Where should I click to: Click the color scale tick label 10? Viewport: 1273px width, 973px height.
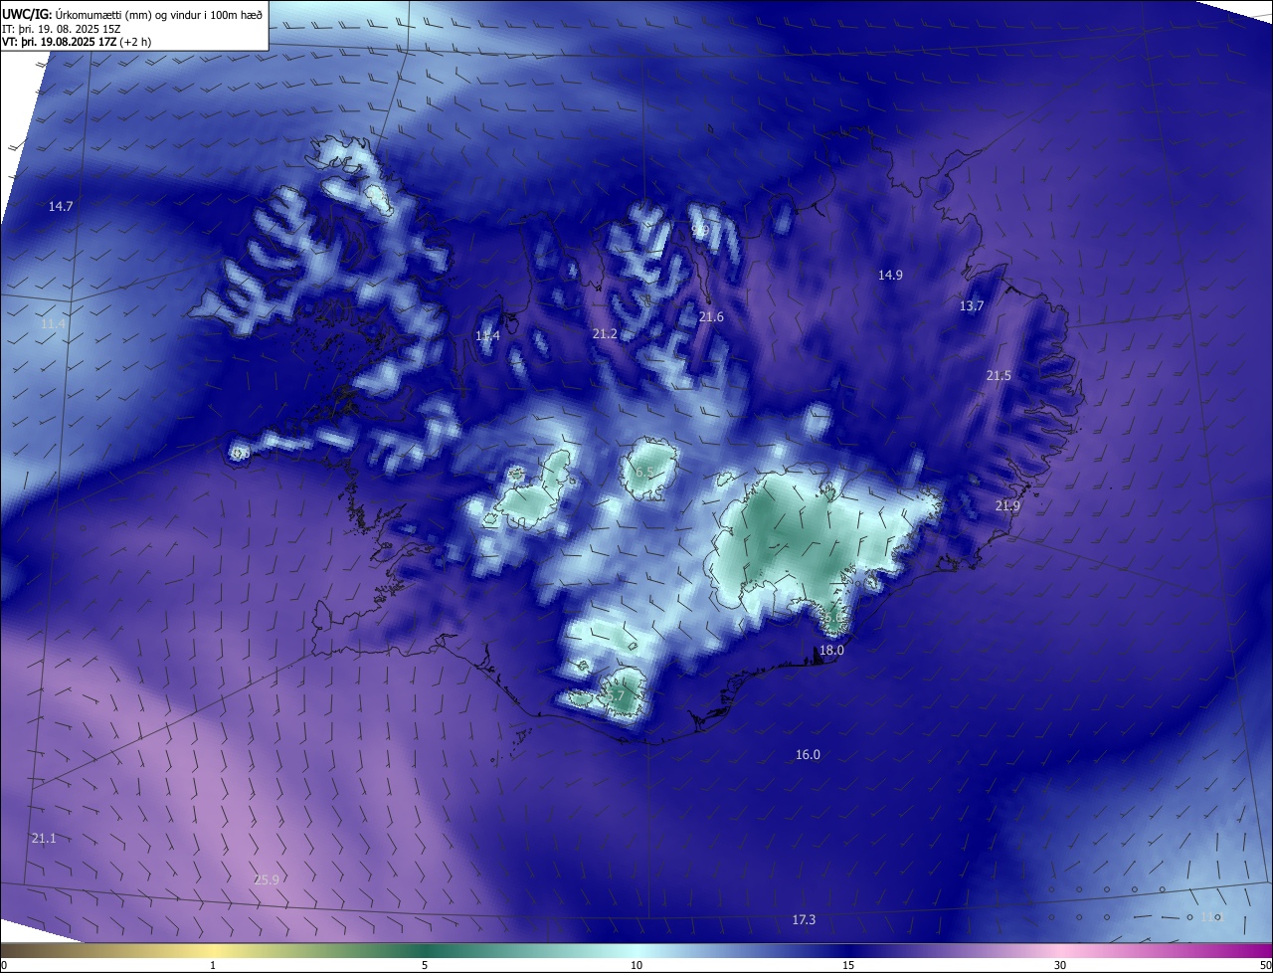click(636, 965)
